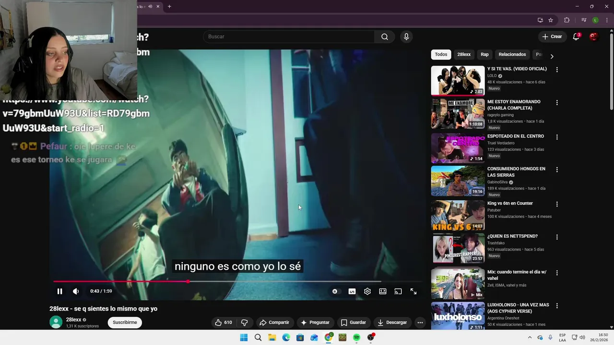
Task: Open the 28lexx channel avatar
Action: tap(56, 322)
